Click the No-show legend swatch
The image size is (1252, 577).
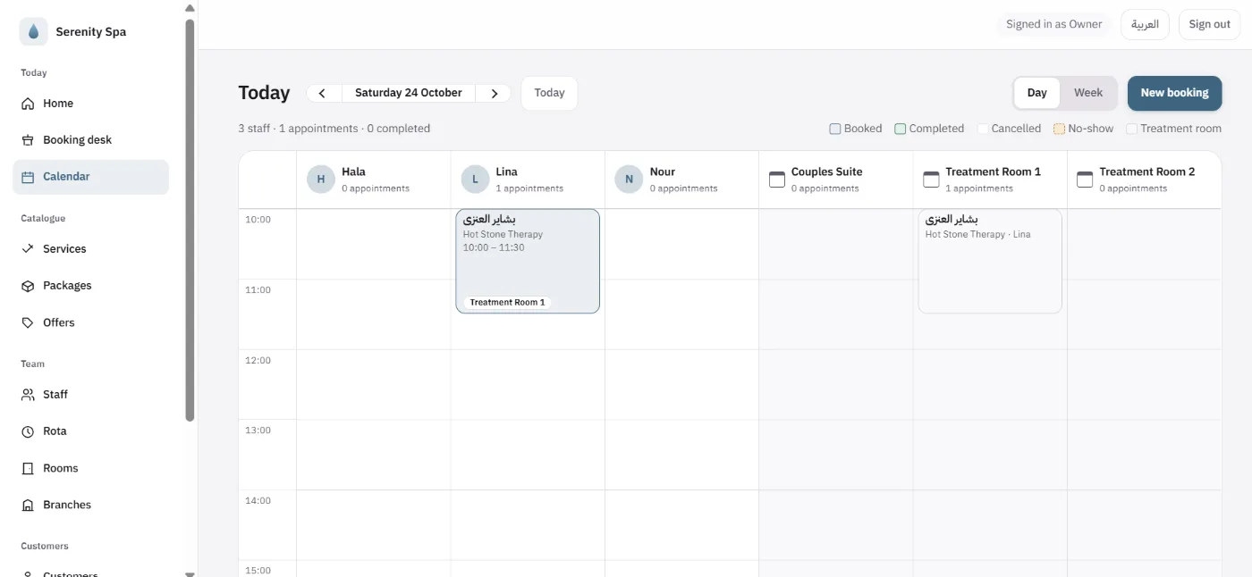(1059, 129)
